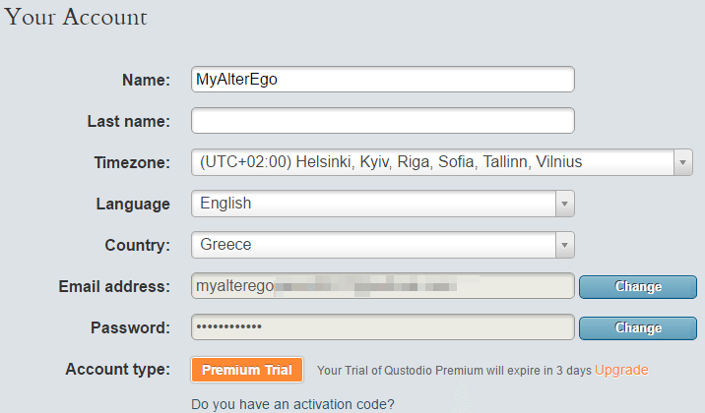Click the English language selection box

372,204
